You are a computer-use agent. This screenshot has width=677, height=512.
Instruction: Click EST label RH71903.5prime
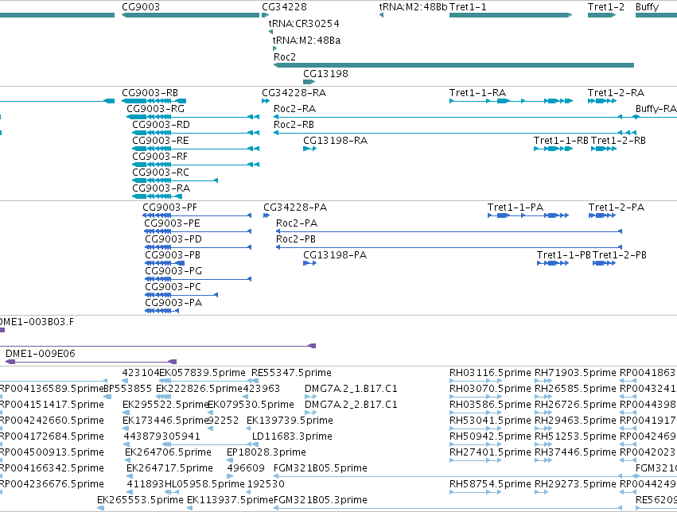[575, 373]
